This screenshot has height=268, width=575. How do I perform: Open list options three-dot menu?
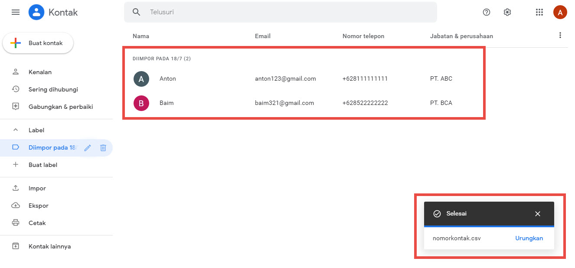(x=560, y=36)
